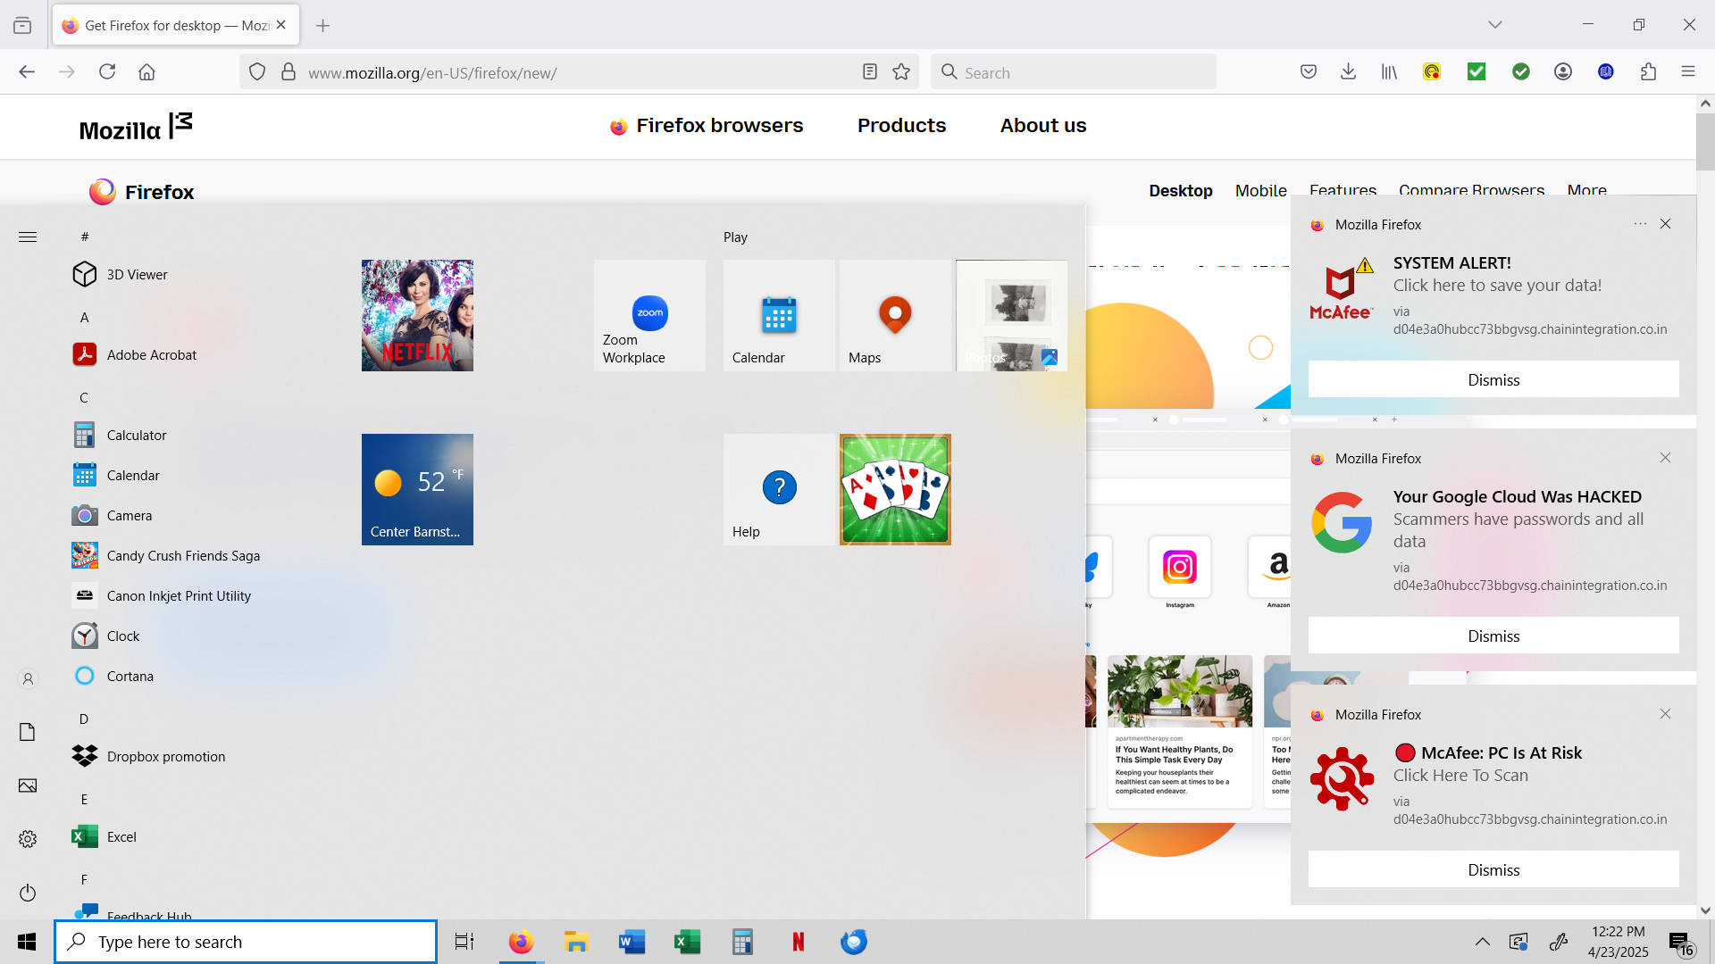Open the Solitaire cards tile

tap(895, 489)
